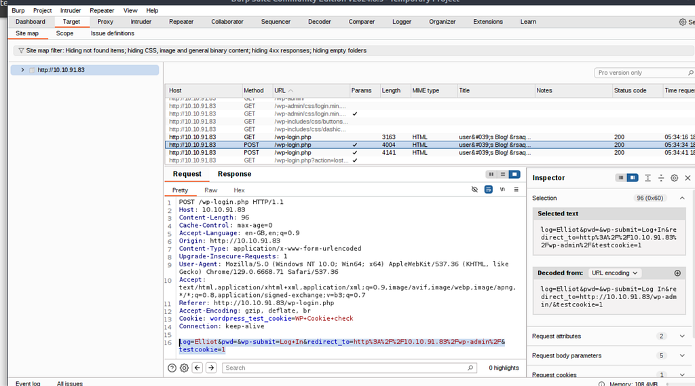Expand the http://10.10.91.83 site tree node

click(22, 70)
